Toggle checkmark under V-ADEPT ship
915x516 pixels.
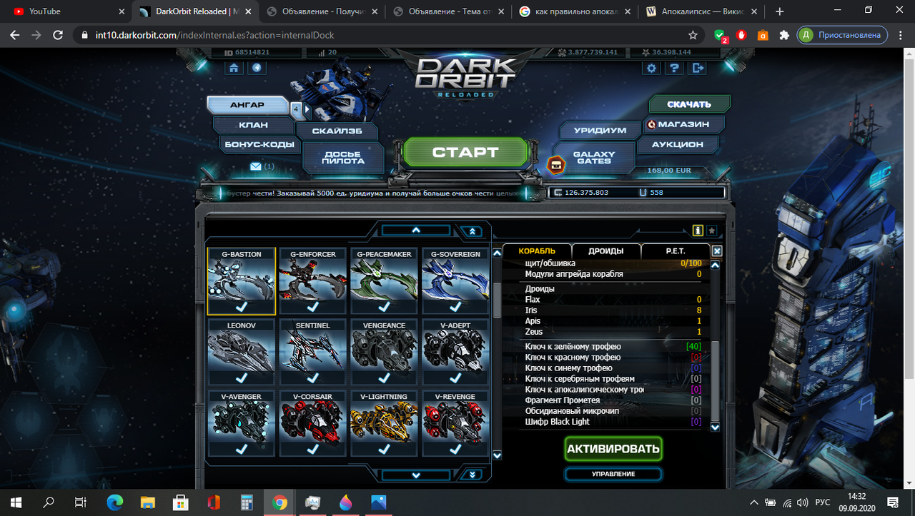coord(455,378)
